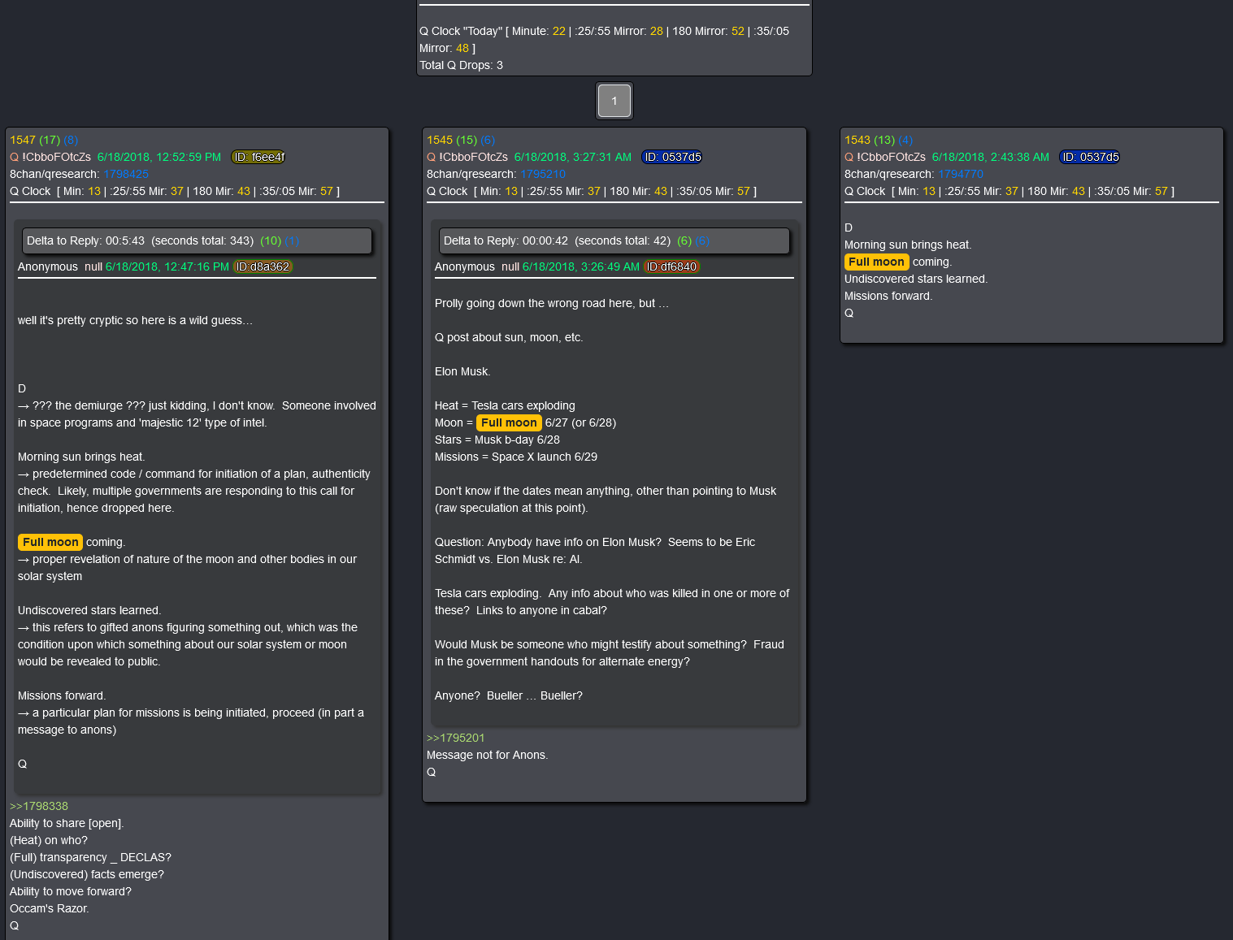Click 'Missions = Space X launch 6/29' line

click(x=516, y=457)
